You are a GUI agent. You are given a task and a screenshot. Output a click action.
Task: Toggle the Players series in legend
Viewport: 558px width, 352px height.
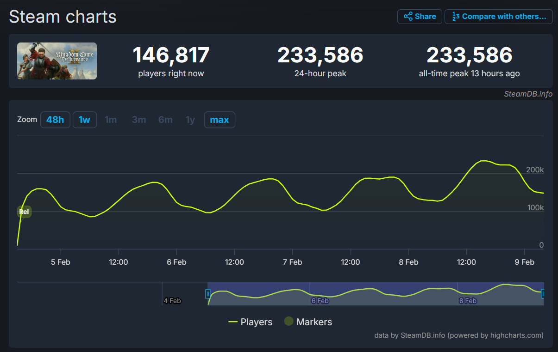coord(251,322)
